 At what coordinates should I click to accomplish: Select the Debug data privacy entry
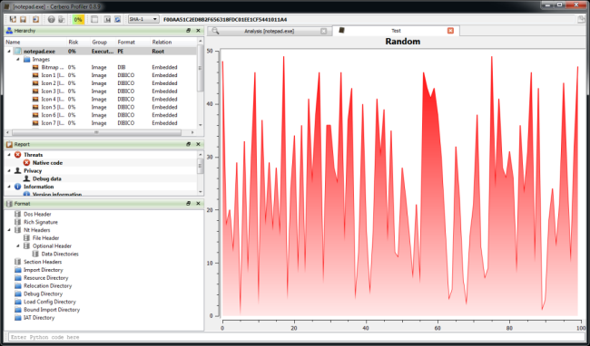[46, 178]
